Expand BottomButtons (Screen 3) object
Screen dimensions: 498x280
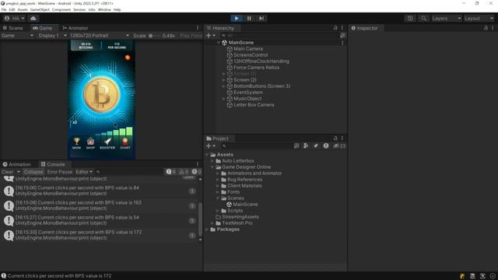point(223,86)
